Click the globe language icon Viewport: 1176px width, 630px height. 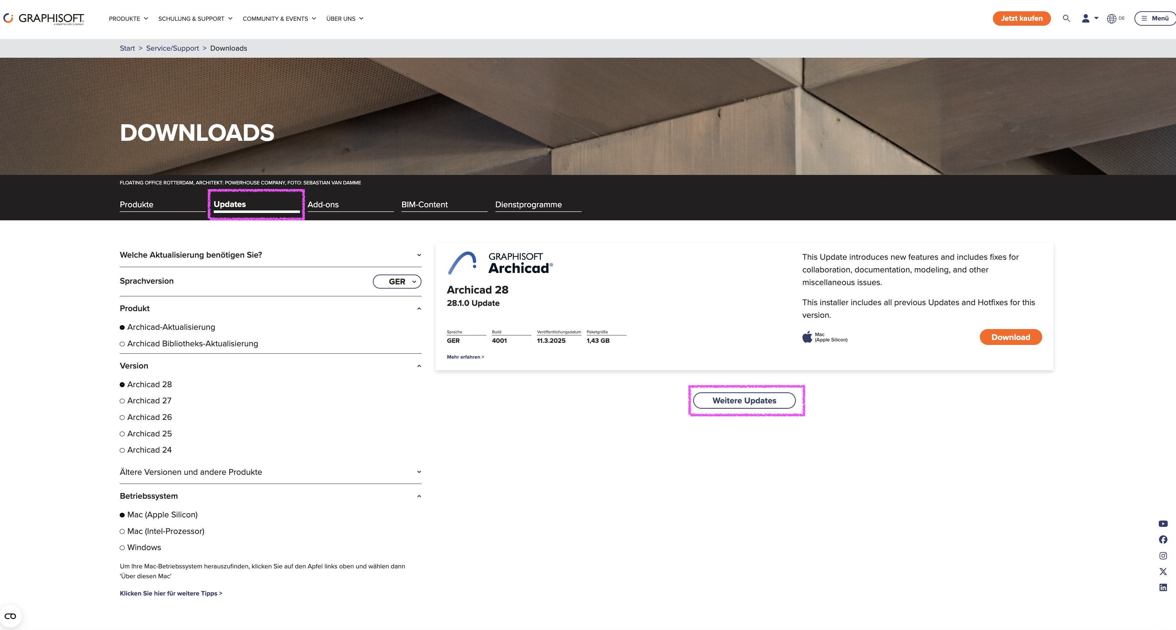point(1112,18)
